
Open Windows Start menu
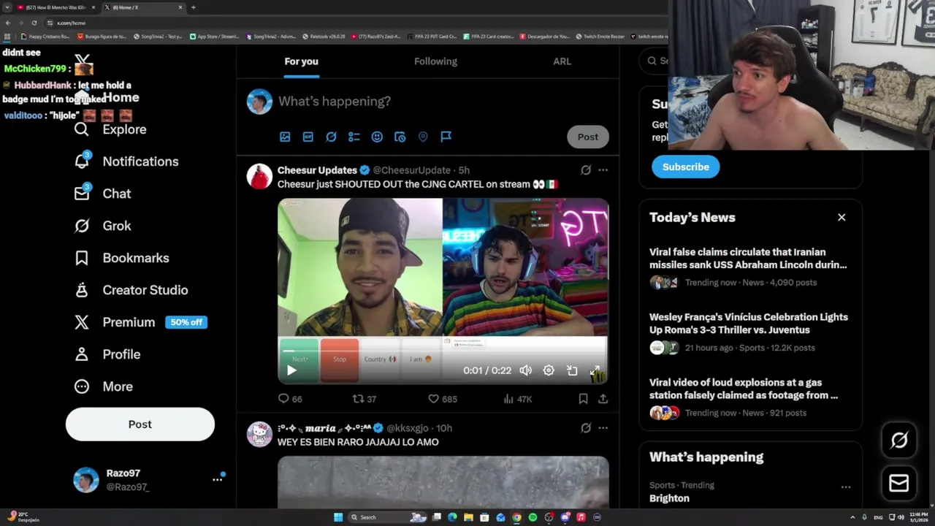coord(338,517)
